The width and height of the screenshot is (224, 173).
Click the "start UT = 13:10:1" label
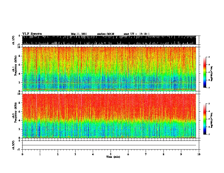click(x=137, y=34)
